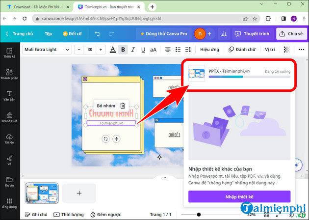Toggle italic formatting
The height and width of the screenshot is (220, 309).
133,50
